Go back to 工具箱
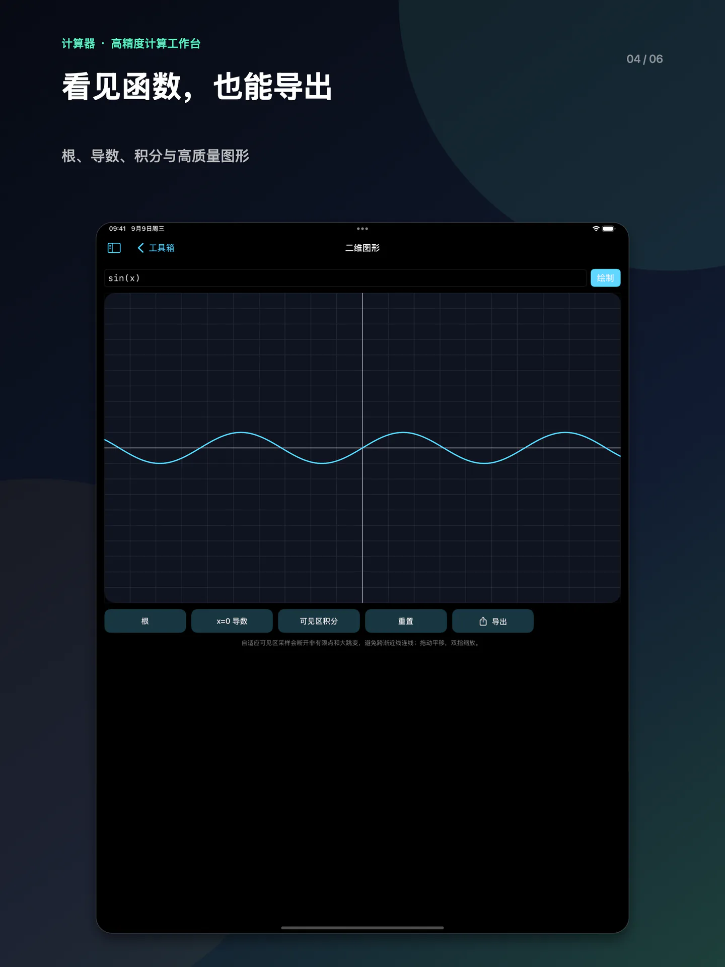 pyautogui.click(x=156, y=248)
